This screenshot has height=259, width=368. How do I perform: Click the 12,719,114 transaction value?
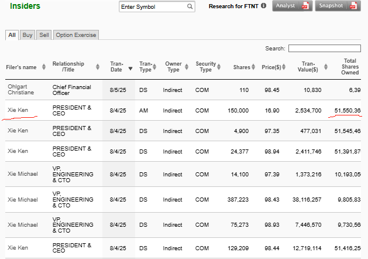point(307,248)
